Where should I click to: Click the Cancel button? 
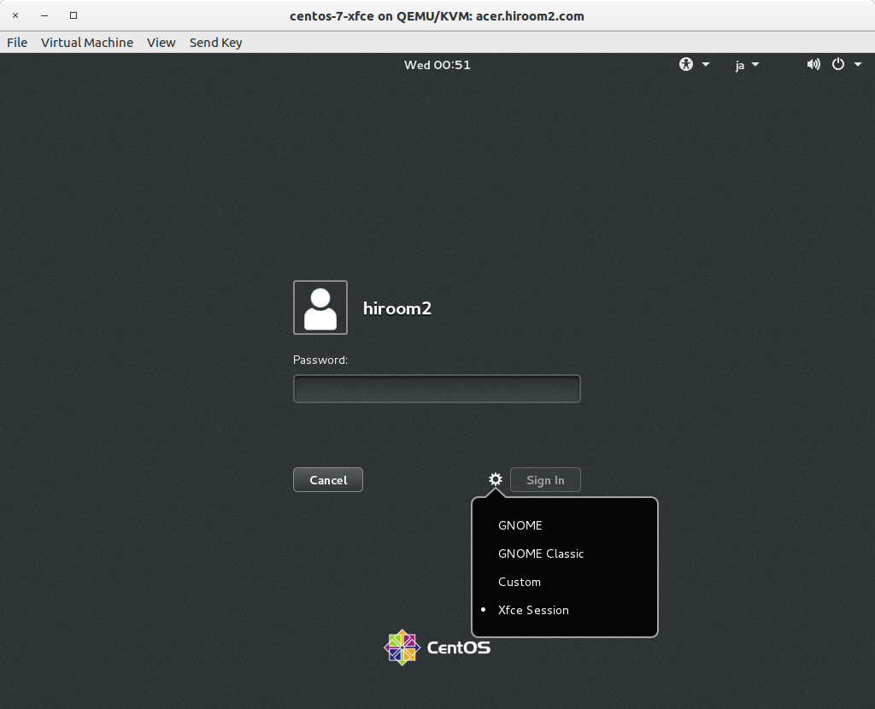[x=327, y=479]
